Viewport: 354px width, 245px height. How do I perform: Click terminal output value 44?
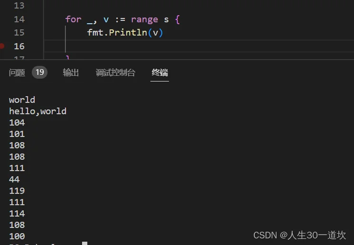click(14, 180)
